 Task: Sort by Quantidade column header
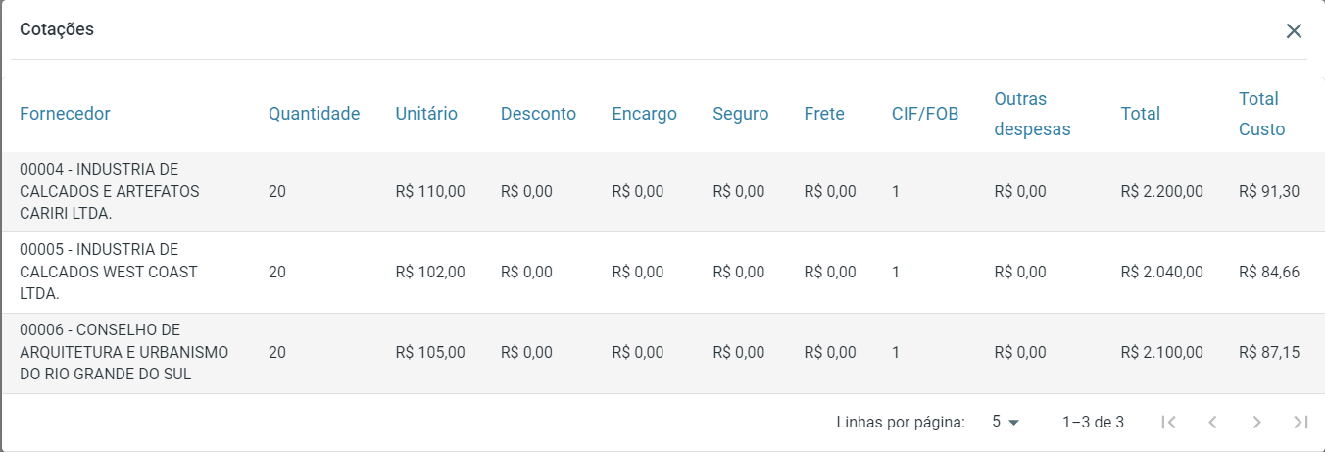[314, 114]
